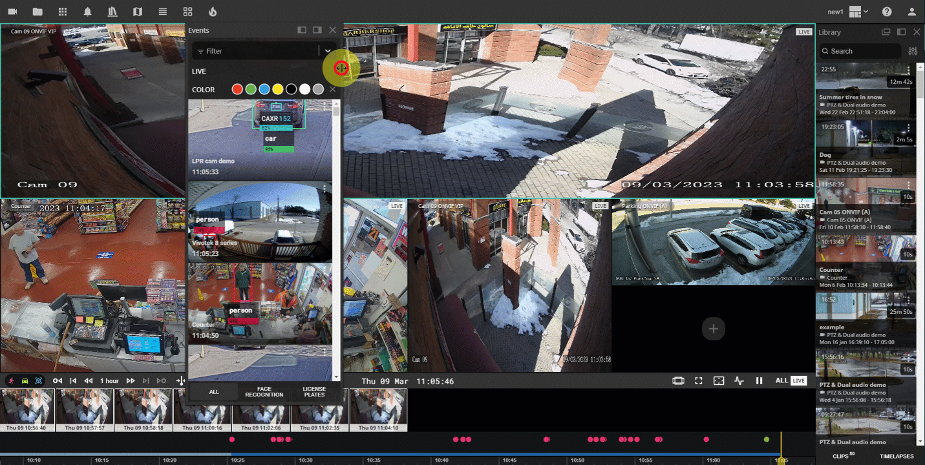Pause the live playback
Image resolution: width=925 pixels, height=465 pixels.
tap(760, 381)
